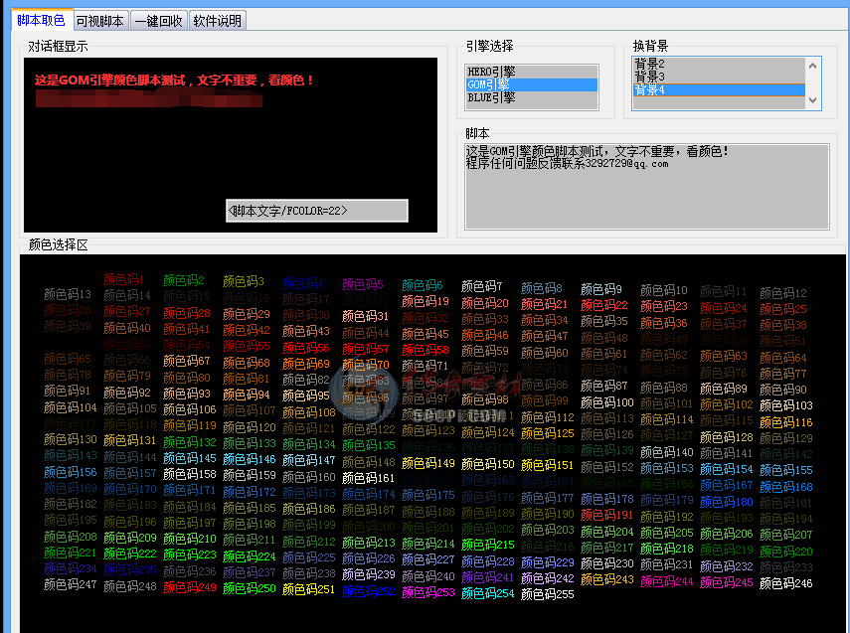850x633 pixels.
Task: Select color 颜色码19
Action: (425, 301)
